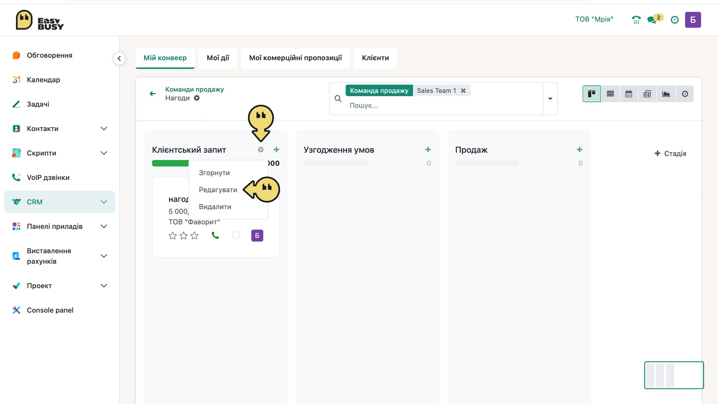Expand Панелі приладів chevron
This screenshot has width=718, height=404.
tap(104, 226)
